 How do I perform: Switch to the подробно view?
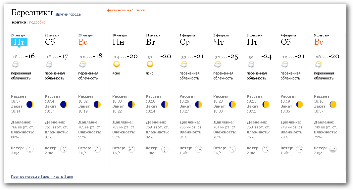click(x=37, y=23)
